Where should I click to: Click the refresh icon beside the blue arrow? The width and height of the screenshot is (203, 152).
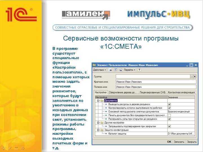pyautogui.click(x=116, y=70)
